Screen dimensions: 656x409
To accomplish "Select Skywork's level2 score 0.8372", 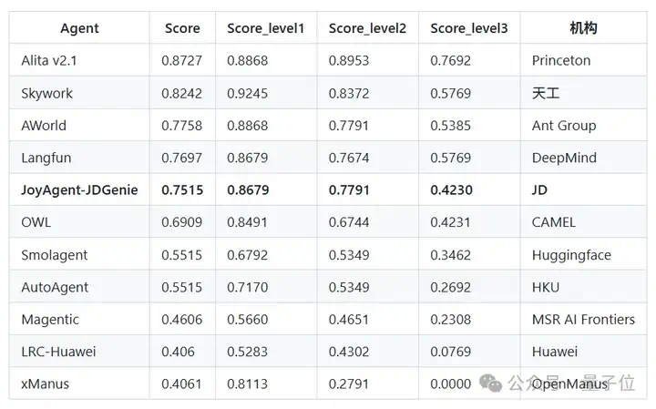I will pos(349,93).
